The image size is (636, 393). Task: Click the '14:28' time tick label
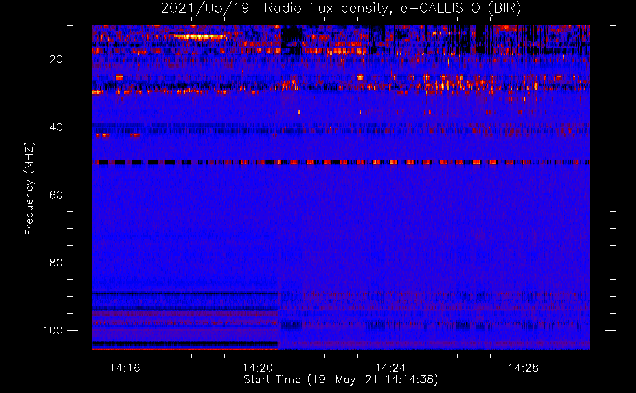[x=524, y=368]
